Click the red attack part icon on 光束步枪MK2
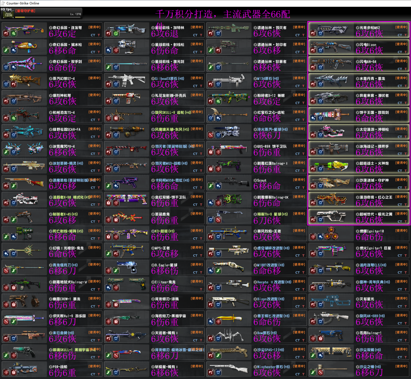This screenshot has height=379, width=411. (x=313, y=33)
